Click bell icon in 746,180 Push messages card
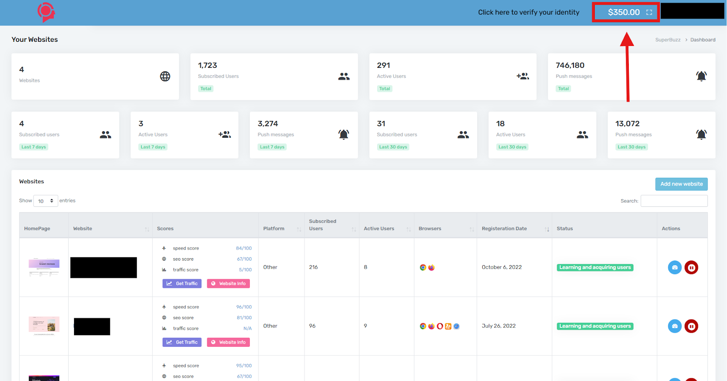Viewport: 727px width, 381px height. tap(701, 76)
